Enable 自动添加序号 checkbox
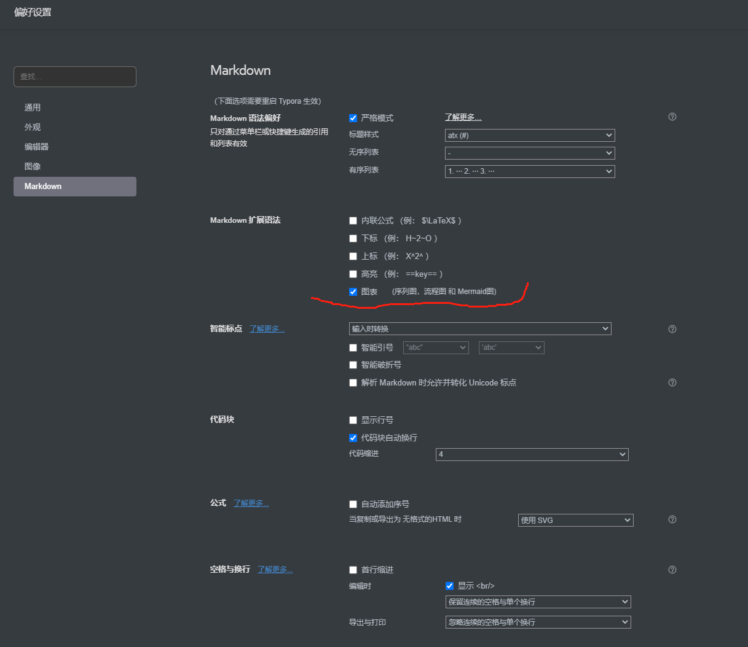748x647 pixels. pyautogui.click(x=353, y=504)
